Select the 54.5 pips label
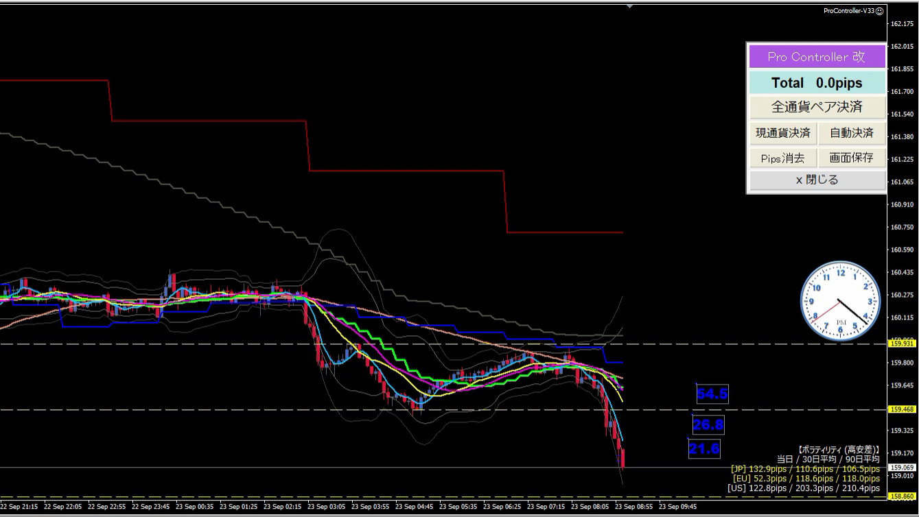This screenshot has width=919, height=517. coord(712,394)
